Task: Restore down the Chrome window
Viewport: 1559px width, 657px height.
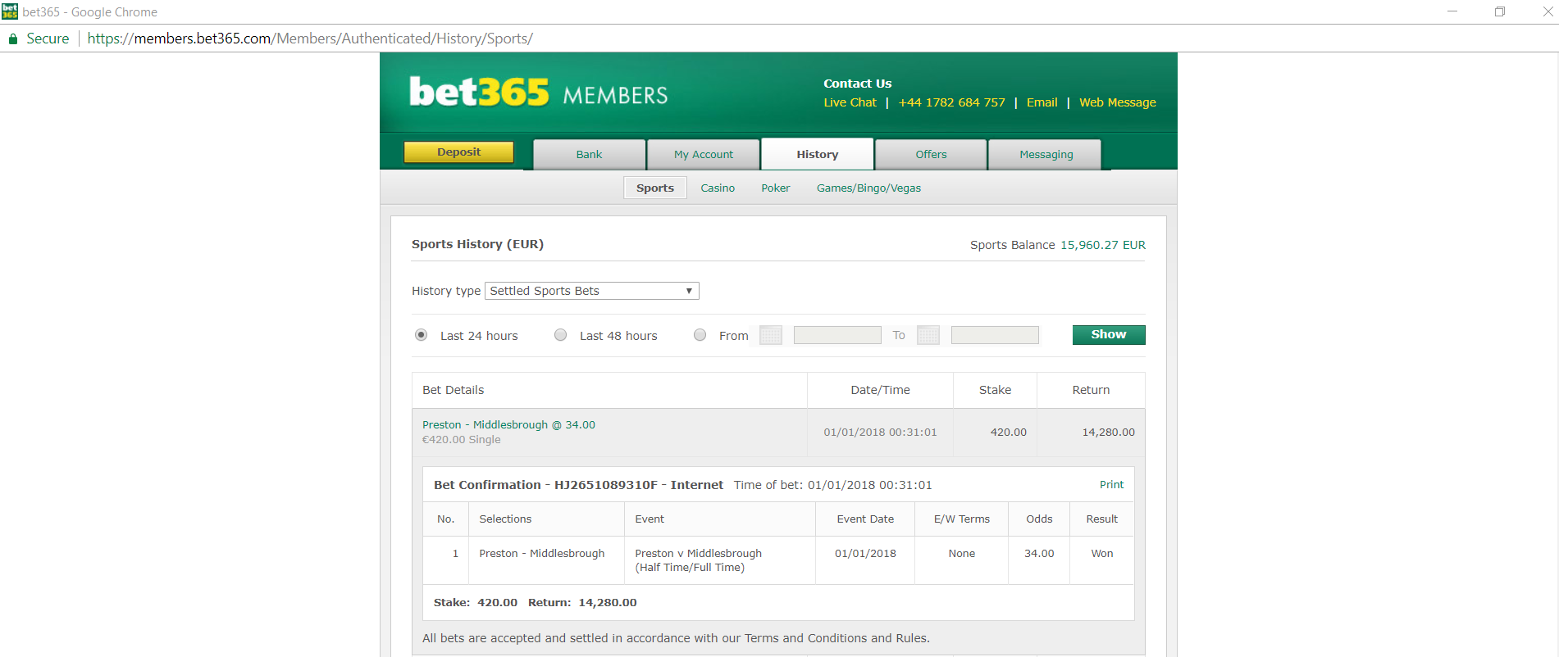Action: point(1499,11)
